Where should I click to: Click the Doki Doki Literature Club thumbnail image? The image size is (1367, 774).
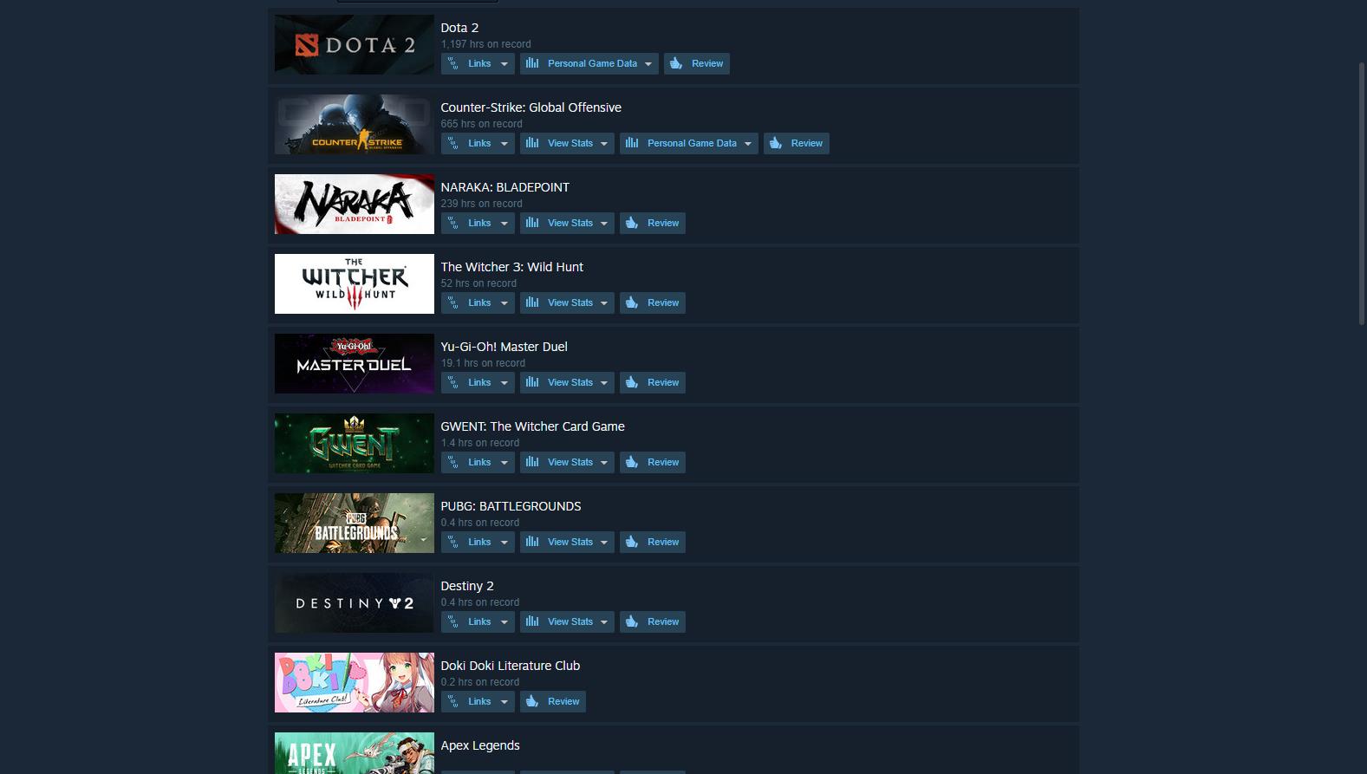point(355,683)
